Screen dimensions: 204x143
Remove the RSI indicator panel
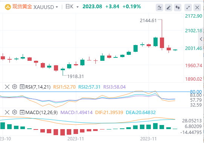pos(7,87)
